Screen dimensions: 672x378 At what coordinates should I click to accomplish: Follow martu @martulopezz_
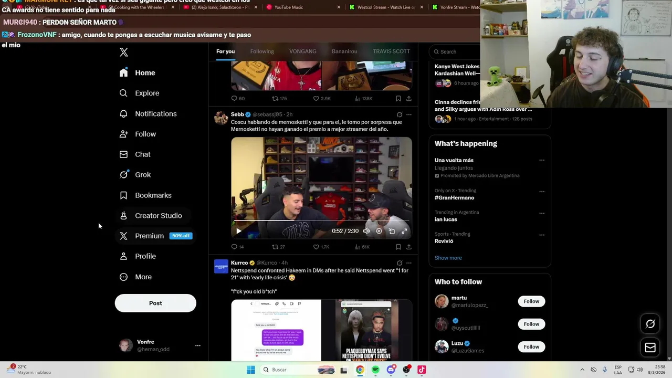tap(531, 301)
